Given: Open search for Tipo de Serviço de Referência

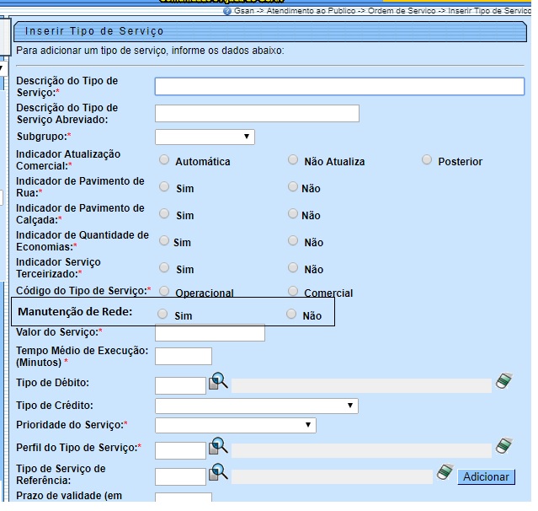Looking at the screenshot, I should [x=219, y=472].
